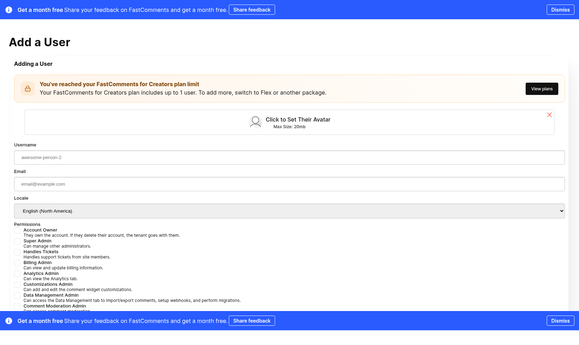The width and height of the screenshot is (579, 345).
Task: Click the avatar placeholder silhouette icon
Action: pos(255,122)
